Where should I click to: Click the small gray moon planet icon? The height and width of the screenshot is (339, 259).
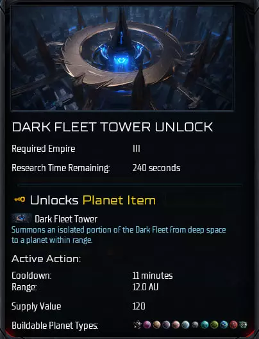(195, 324)
